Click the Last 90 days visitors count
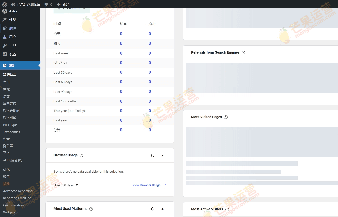 (x=121, y=91)
